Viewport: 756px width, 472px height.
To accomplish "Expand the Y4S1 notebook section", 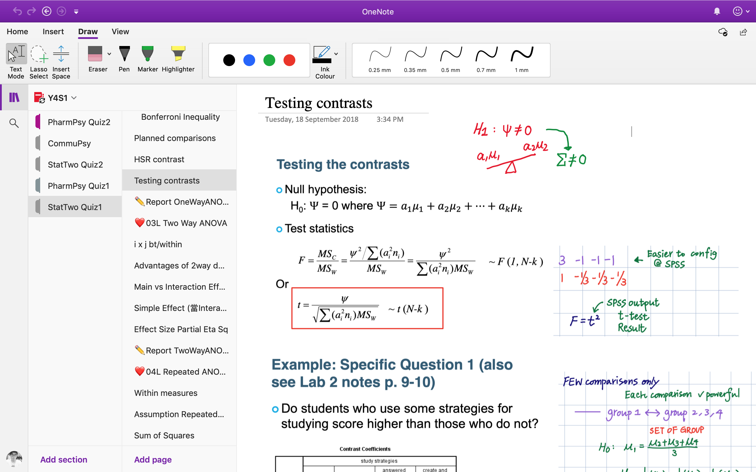I will 74,98.
